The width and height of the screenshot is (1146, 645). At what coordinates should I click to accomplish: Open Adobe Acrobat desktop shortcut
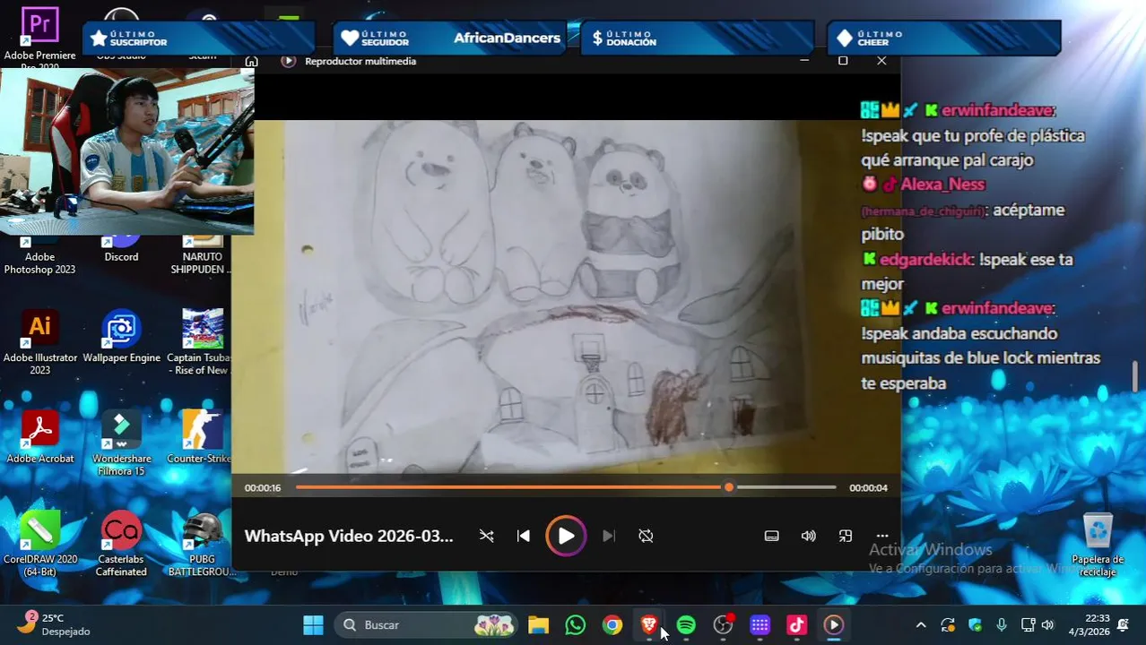pos(39,438)
